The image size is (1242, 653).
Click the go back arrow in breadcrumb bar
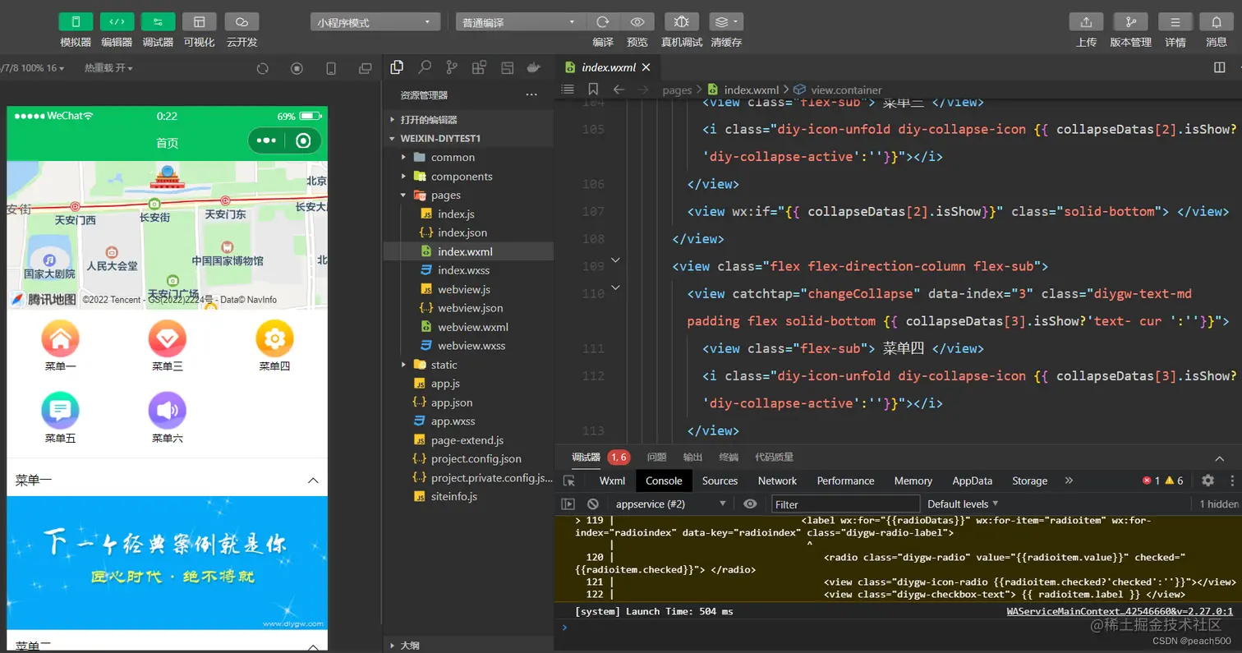619,90
